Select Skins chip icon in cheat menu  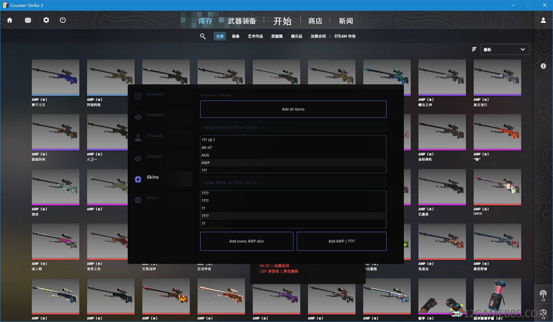tap(138, 179)
